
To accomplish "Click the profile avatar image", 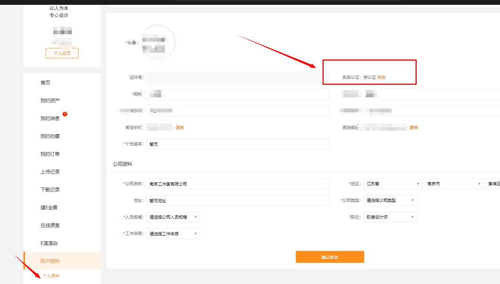I will pos(158,42).
